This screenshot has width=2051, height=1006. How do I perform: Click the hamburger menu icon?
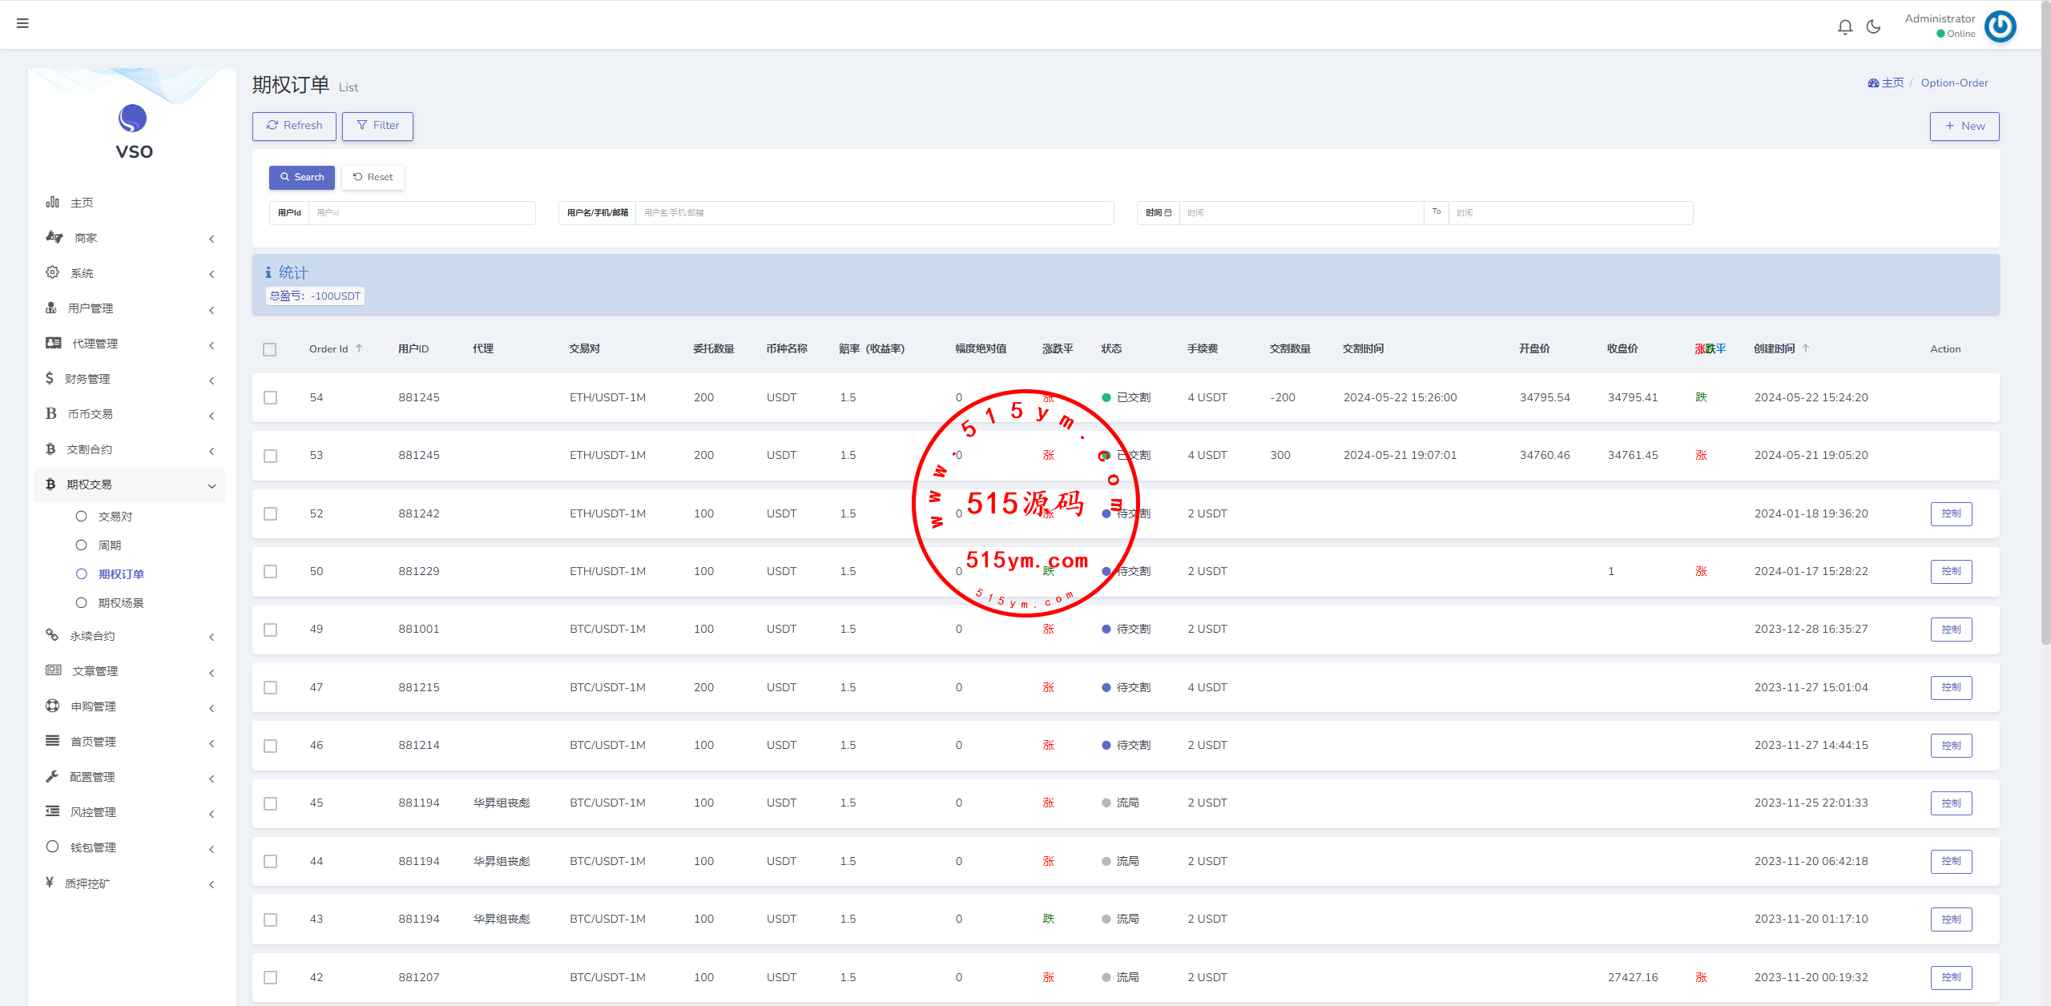[22, 23]
